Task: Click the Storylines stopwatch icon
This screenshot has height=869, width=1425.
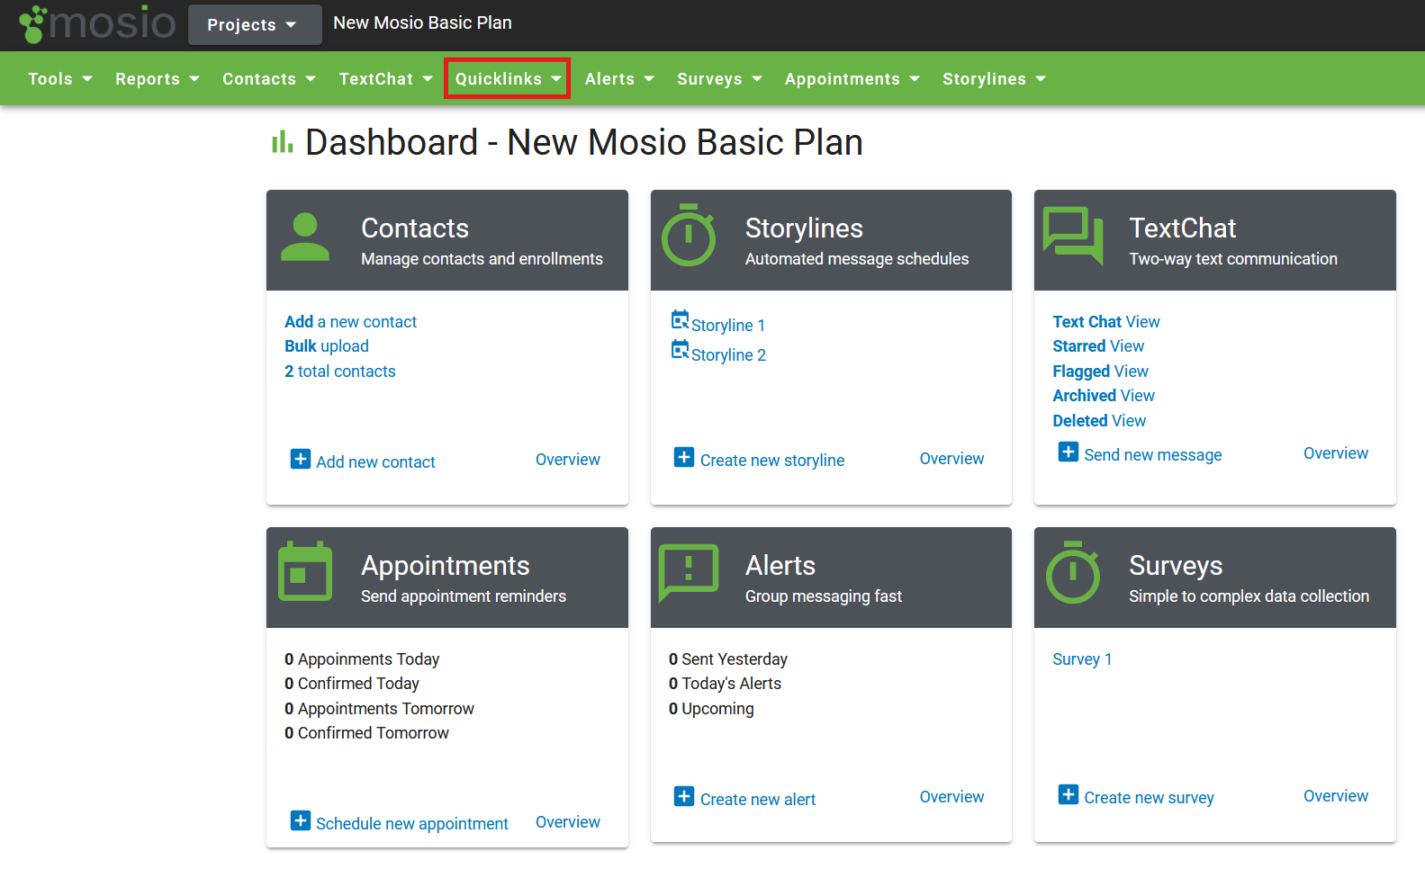Action: pyautogui.click(x=689, y=235)
